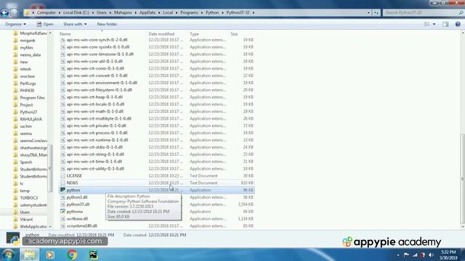Click the Open toolbar button
This screenshot has width=465, height=261.
[45, 24]
